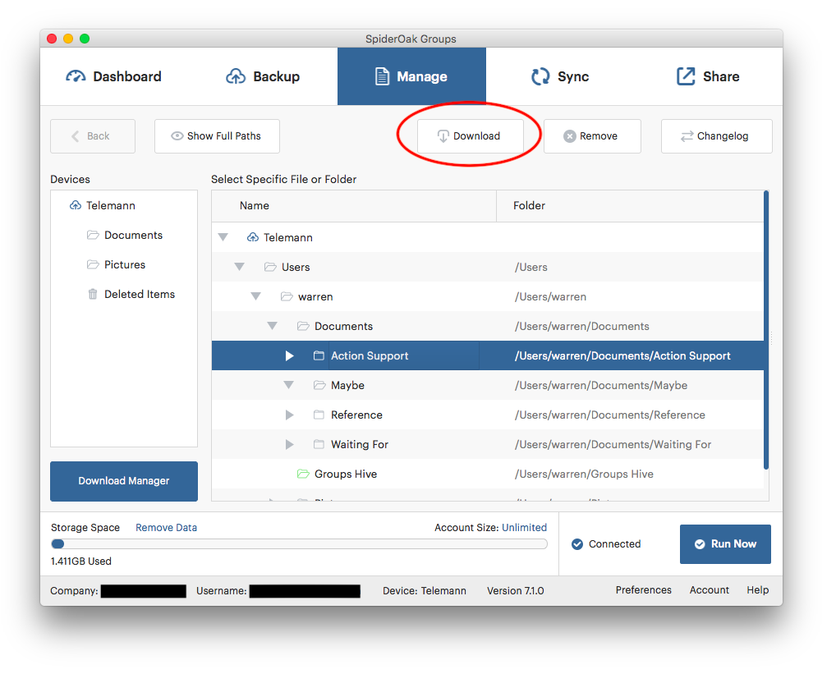Click the Telemann cloud icon in Devices
Screen dimensions: 836x683
pyautogui.click(x=76, y=206)
